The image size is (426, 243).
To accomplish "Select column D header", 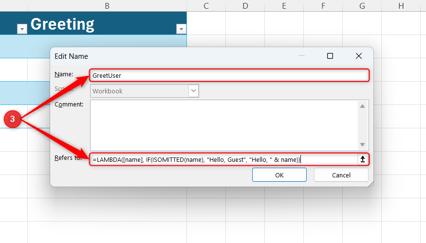I will [245, 6].
